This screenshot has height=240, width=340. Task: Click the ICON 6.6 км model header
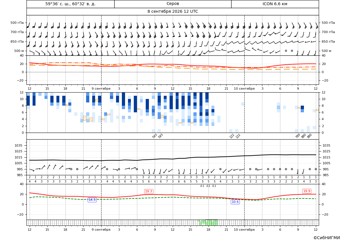[x=275, y=4]
